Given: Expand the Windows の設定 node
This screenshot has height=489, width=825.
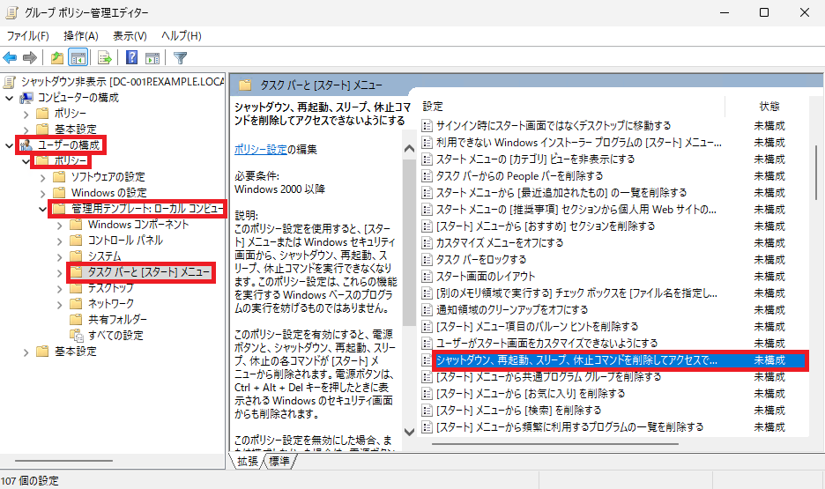Looking at the screenshot, I should coord(42,193).
